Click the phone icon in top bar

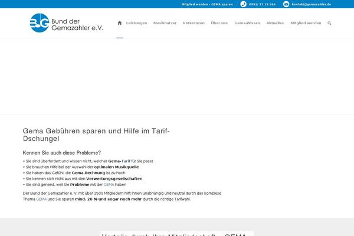pos(243,4)
